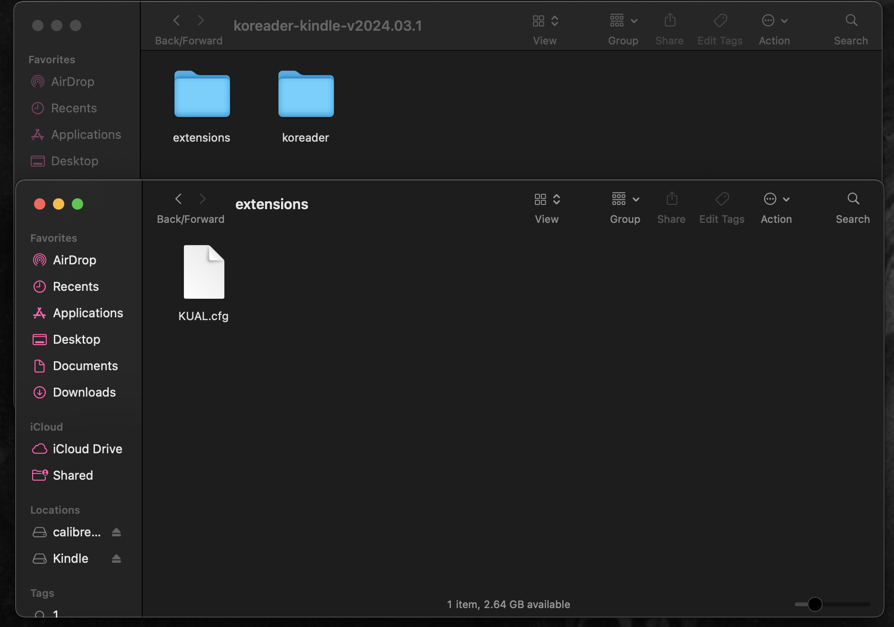Open Group dropdown in koreader-kindle window
894x627 pixels.
(623, 20)
